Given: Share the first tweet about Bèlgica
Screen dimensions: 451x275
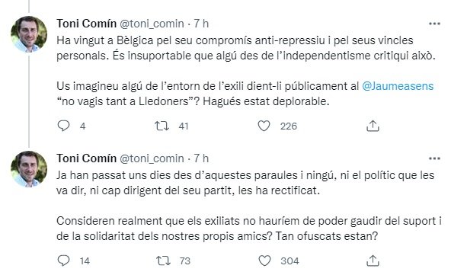Looking at the screenshot, I should click(373, 126).
